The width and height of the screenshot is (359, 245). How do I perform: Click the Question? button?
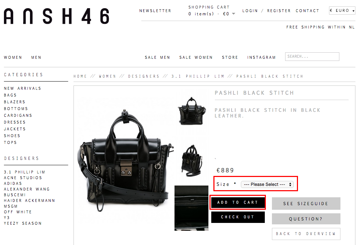tap(306, 219)
